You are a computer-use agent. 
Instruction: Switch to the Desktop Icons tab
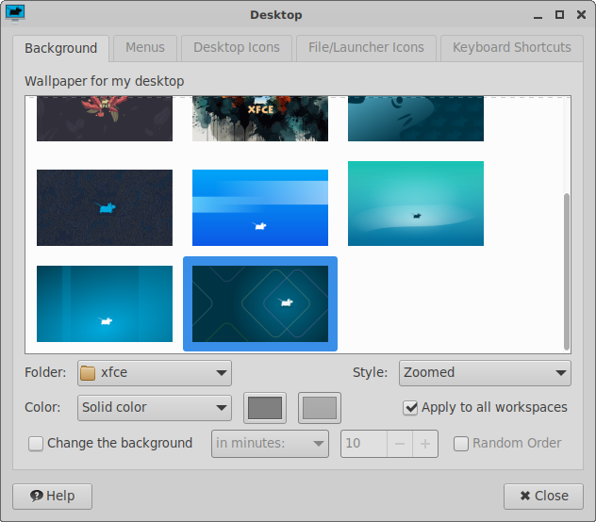237,47
